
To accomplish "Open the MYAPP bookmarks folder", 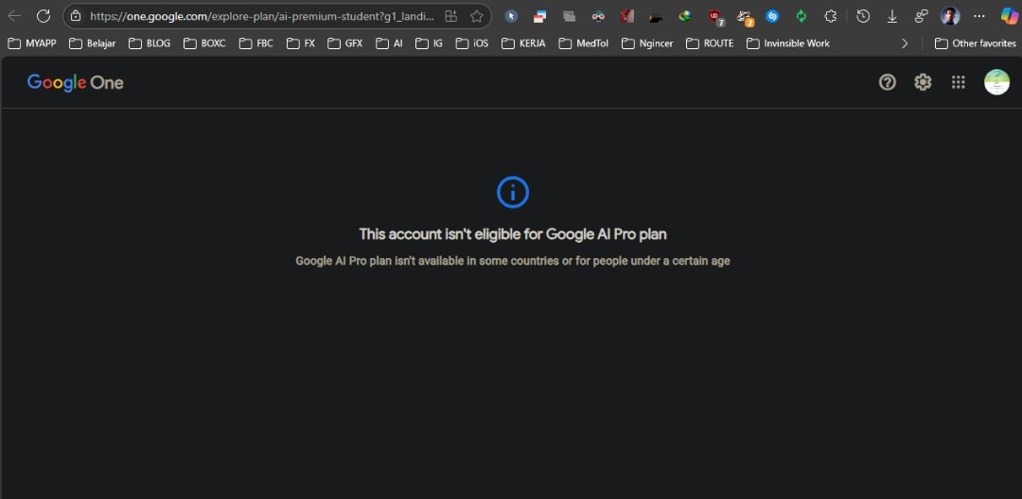I will click(32, 43).
